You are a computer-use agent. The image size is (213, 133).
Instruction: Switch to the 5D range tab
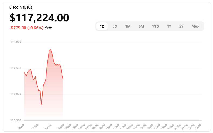tap(115, 26)
